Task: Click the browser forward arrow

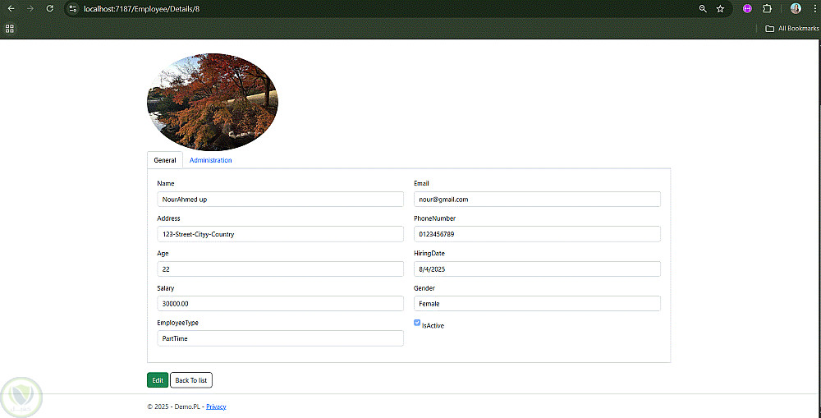Action: (30, 9)
